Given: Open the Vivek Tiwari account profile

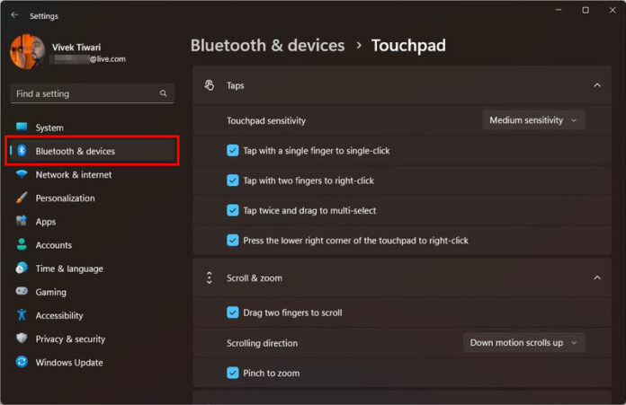Looking at the screenshot, I should pyautogui.click(x=67, y=51).
